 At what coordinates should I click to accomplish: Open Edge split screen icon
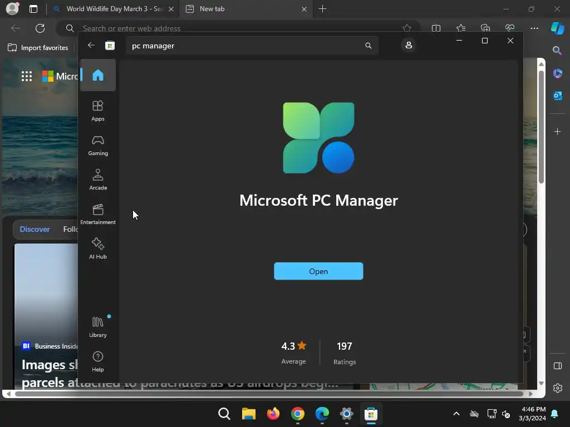[x=436, y=28]
